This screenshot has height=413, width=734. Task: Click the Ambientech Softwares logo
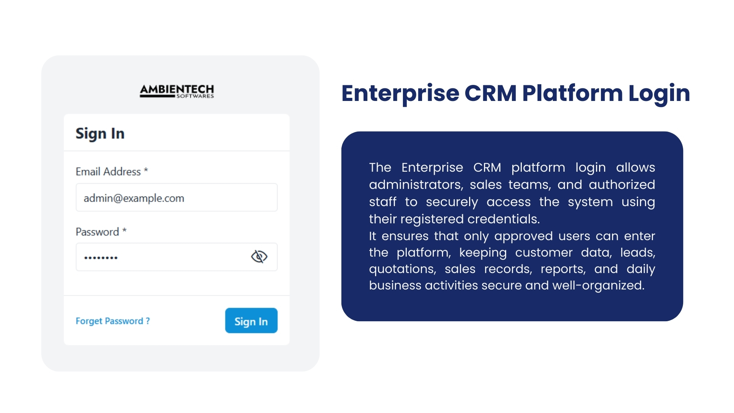[x=177, y=91]
